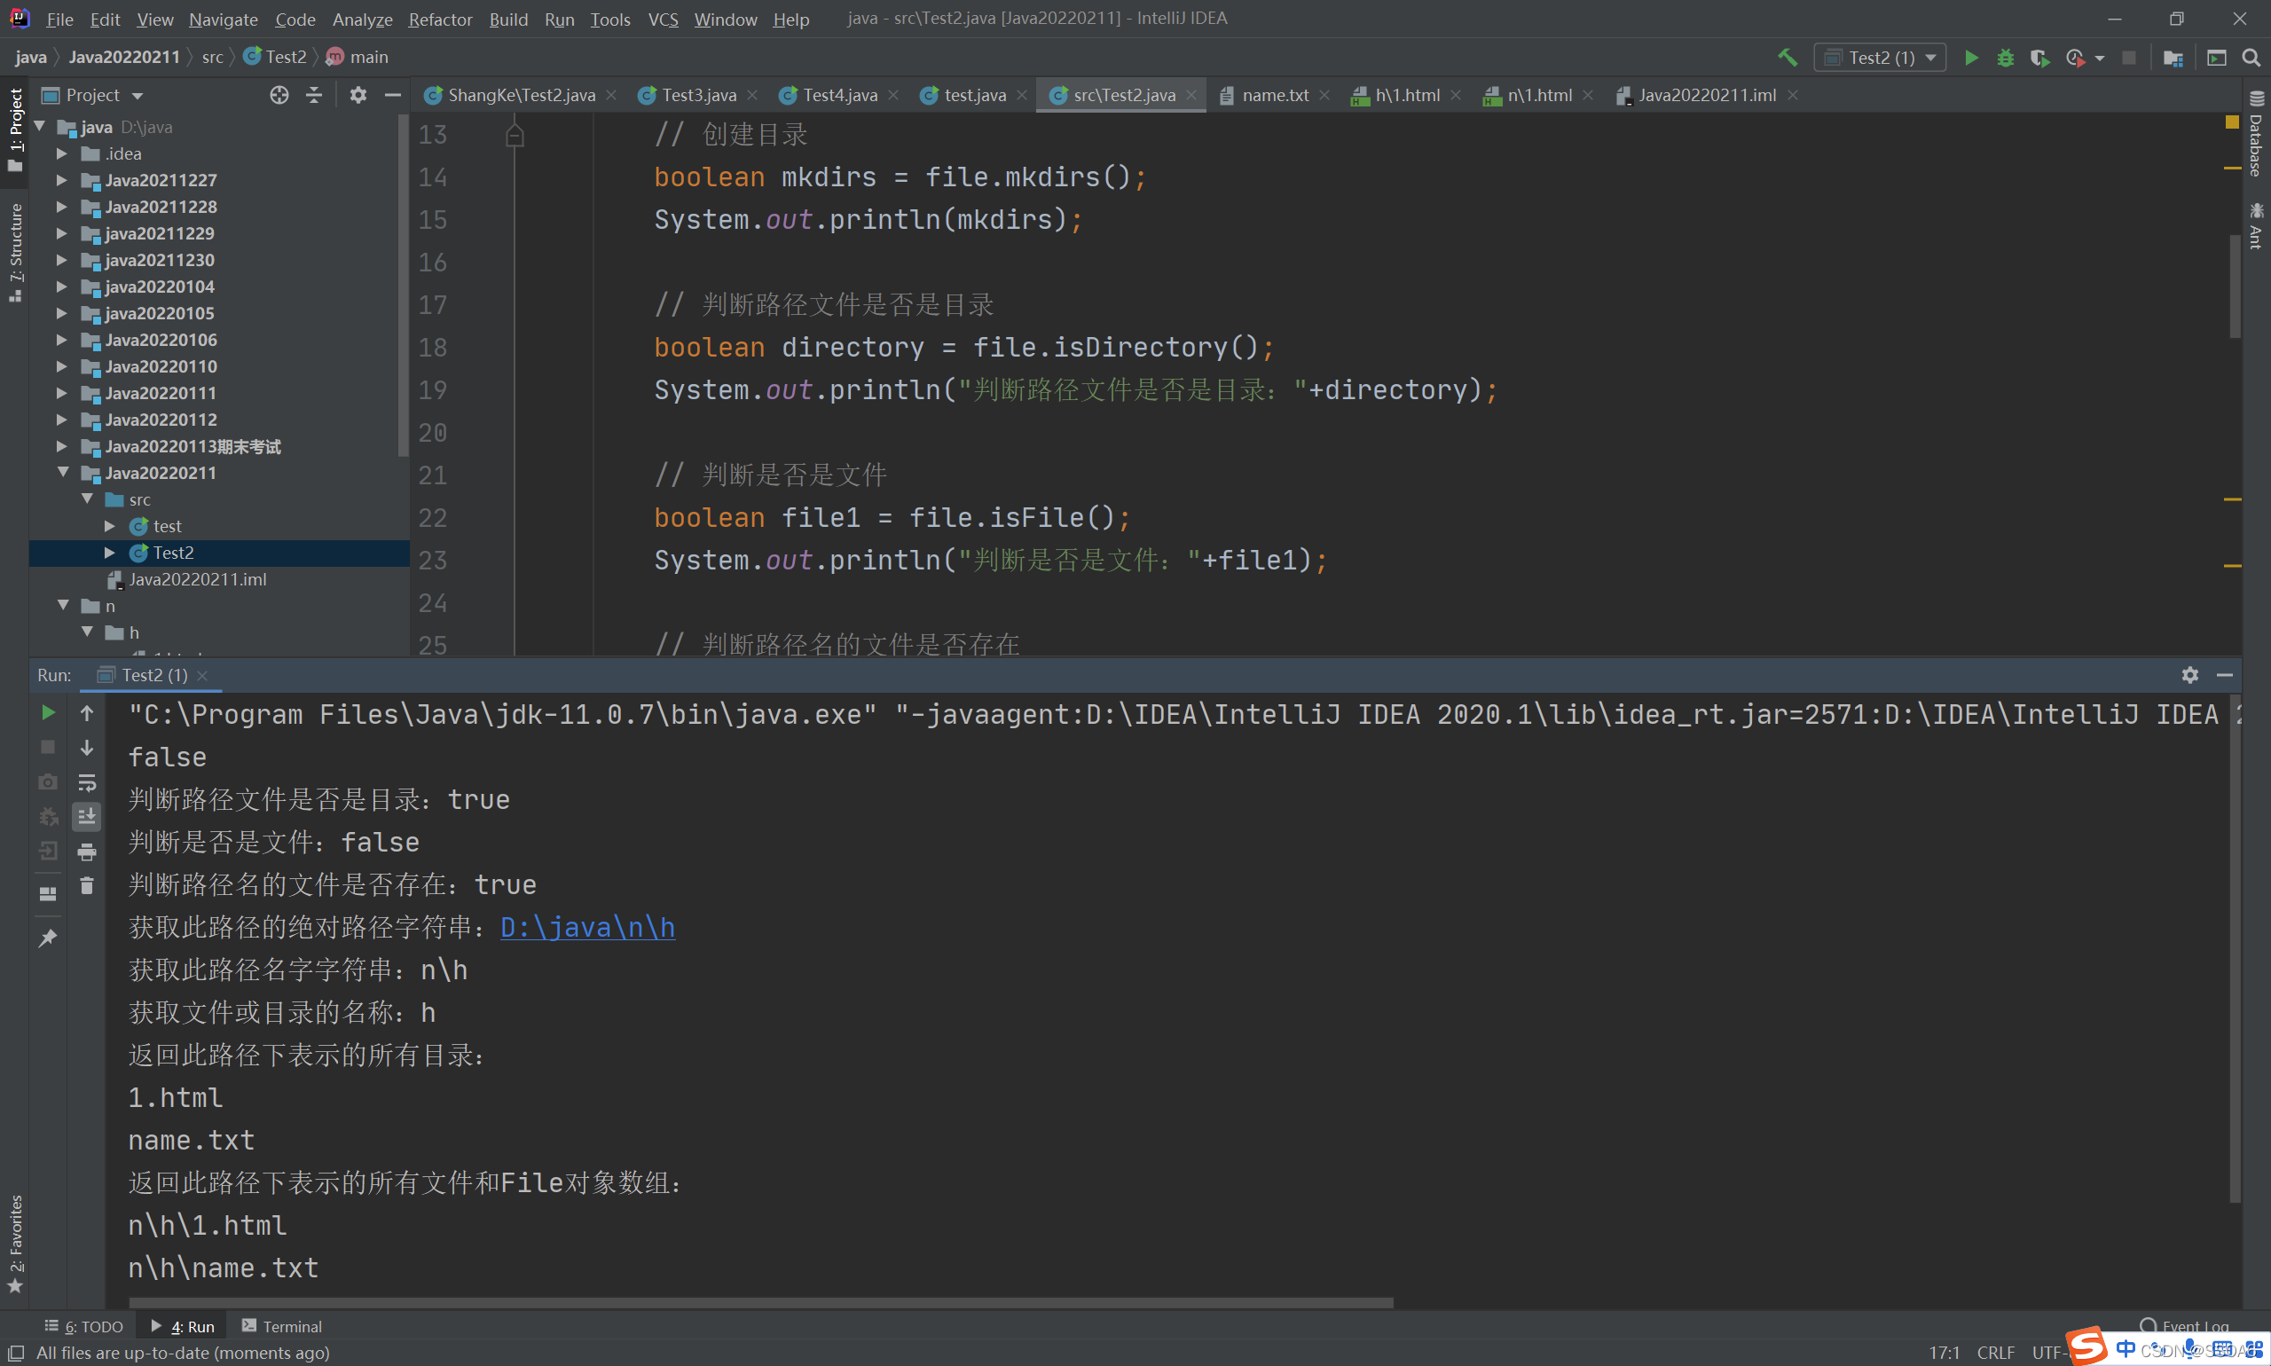
Task: Open Run panel settings gear
Action: [x=2190, y=675]
